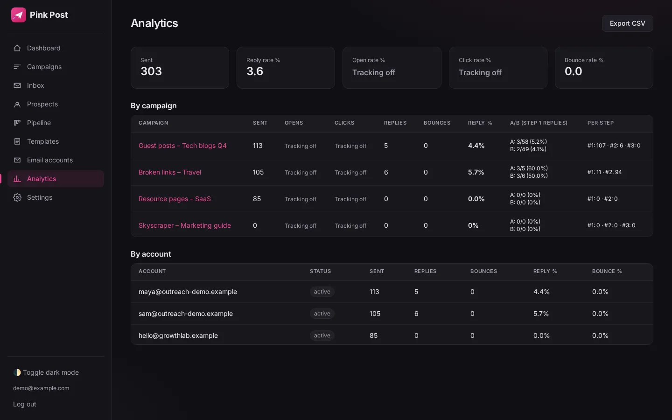Image resolution: width=672 pixels, height=420 pixels.
Task: Open Guest posts – Tech blogs Q4 campaign
Action: coord(182,146)
